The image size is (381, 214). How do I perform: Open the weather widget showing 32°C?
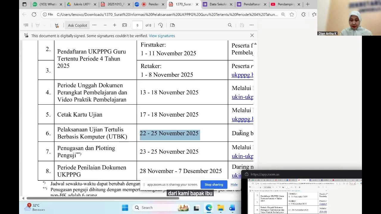point(35,207)
